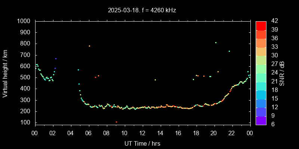
Task: Click the 'UT Time / hrs' axis label
Action: pos(142,143)
